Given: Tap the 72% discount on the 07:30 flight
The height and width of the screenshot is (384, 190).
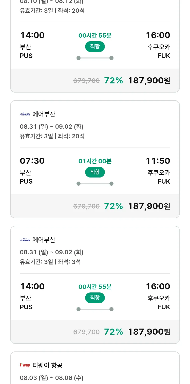Looking at the screenshot, I should point(113,206).
